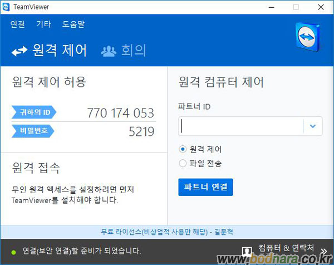Click the double-arrow remote control icon
The height and width of the screenshot is (265, 334).
pos(19,51)
